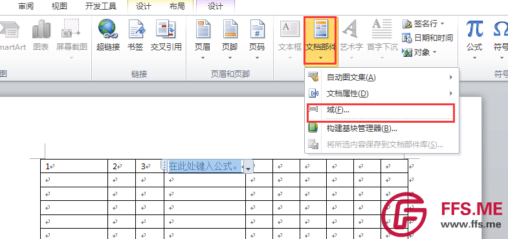The image size is (508, 239).
Task: Click the 首字下沉 drop cap icon
Action: tap(382, 28)
